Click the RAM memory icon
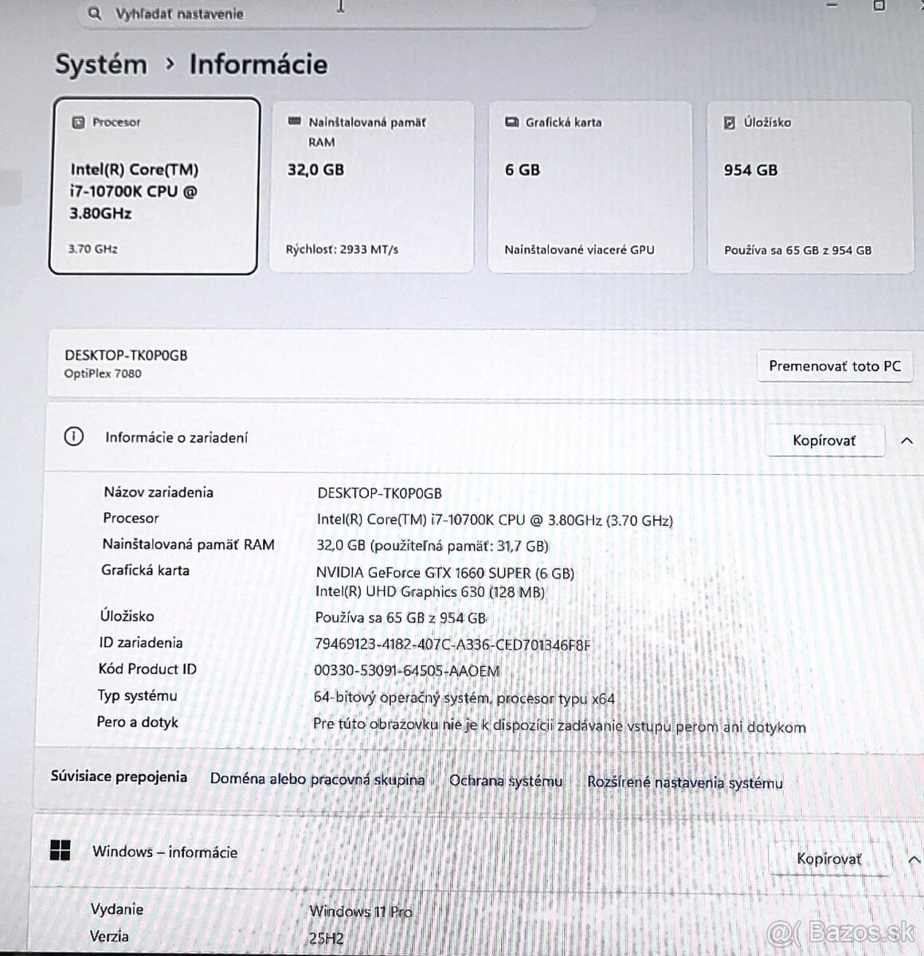The height and width of the screenshot is (956, 924). pos(294,123)
